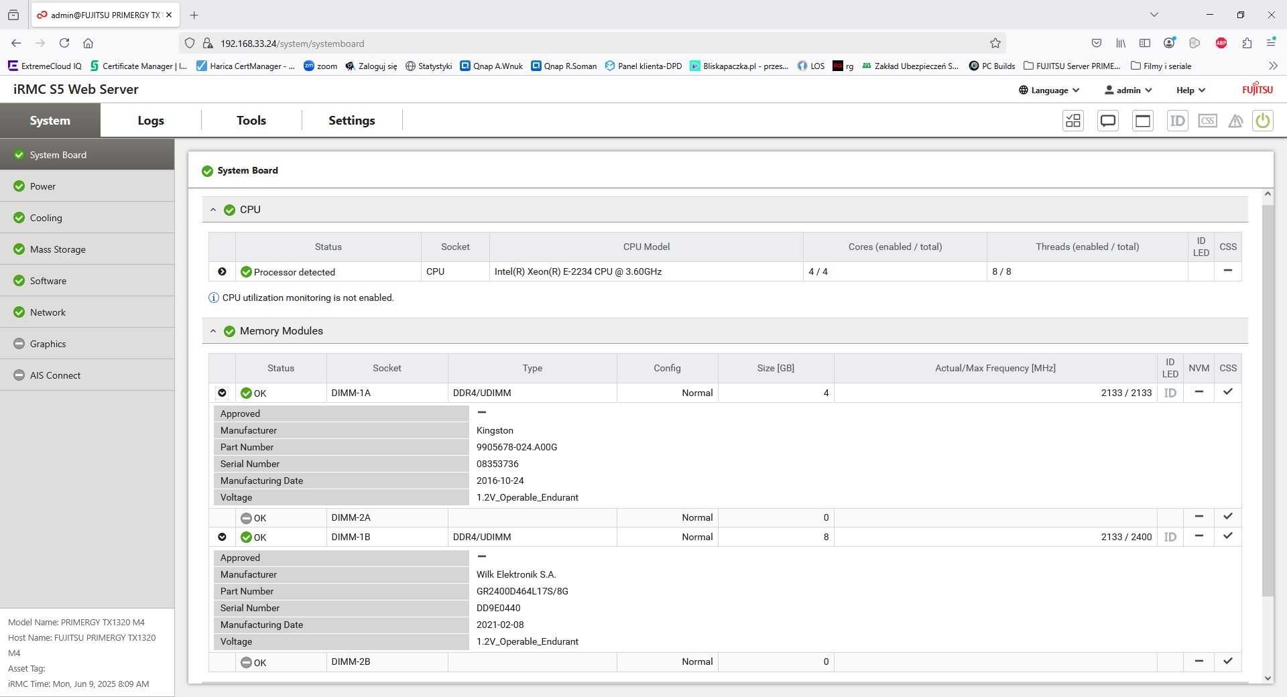The width and height of the screenshot is (1287, 697).
Task: Open the system overview icon in the iRMC toolbar
Action: (x=1073, y=121)
